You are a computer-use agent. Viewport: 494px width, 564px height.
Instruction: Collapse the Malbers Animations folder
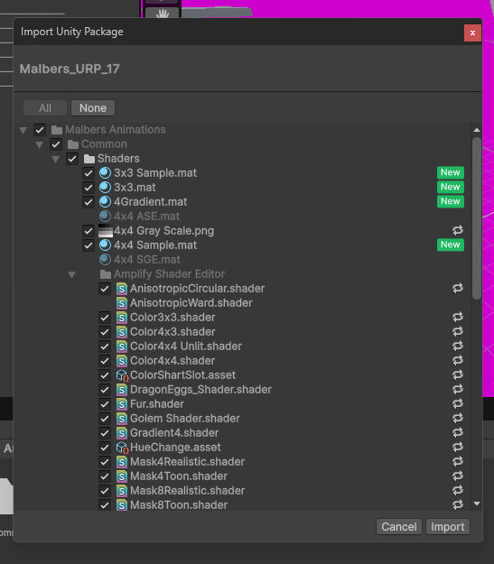click(x=23, y=130)
